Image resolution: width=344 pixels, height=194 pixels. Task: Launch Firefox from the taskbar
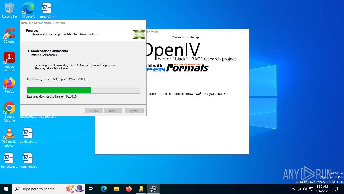click(x=129, y=189)
